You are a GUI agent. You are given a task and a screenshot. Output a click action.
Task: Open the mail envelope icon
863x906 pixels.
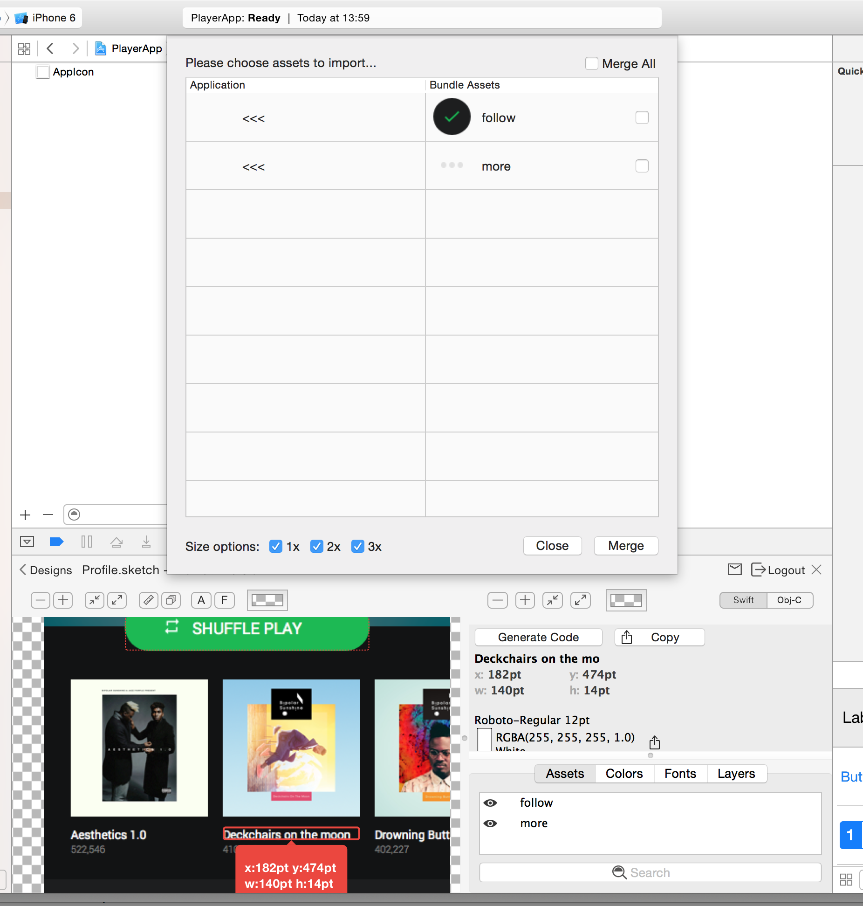point(735,569)
